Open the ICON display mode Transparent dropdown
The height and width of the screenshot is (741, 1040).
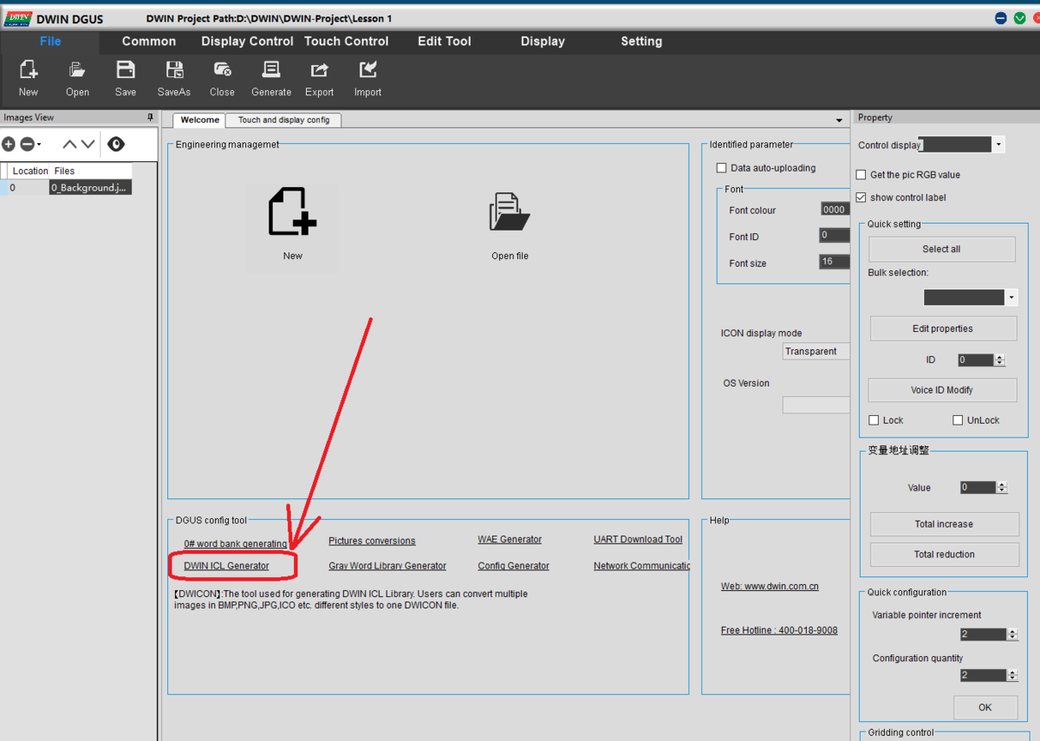point(816,351)
